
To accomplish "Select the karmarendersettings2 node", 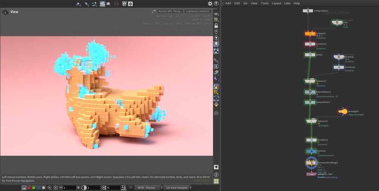I will click(x=311, y=163).
